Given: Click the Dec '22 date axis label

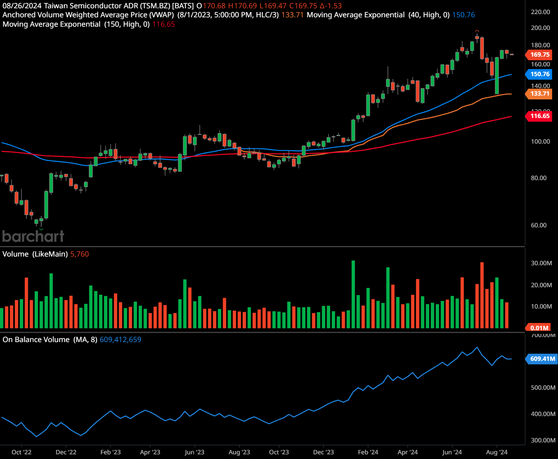Looking at the screenshot, I should (66, 452).
